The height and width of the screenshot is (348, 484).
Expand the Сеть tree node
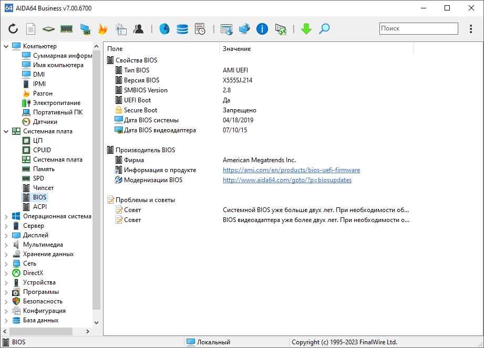click(6, 264)
